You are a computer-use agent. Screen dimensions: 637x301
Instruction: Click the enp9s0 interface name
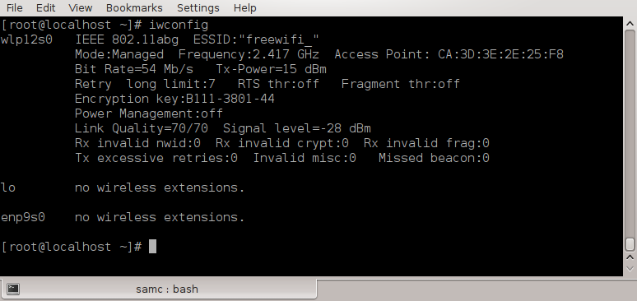tap(23, 217)
